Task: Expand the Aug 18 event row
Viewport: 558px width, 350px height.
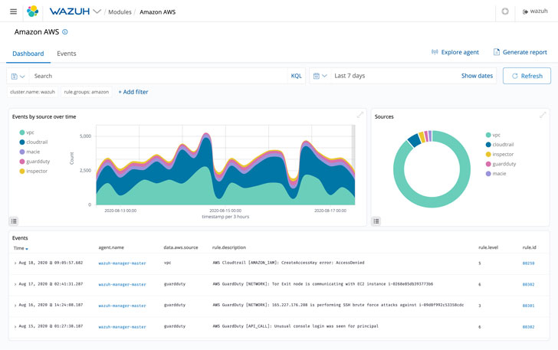Action: click(x=15, y=263)
